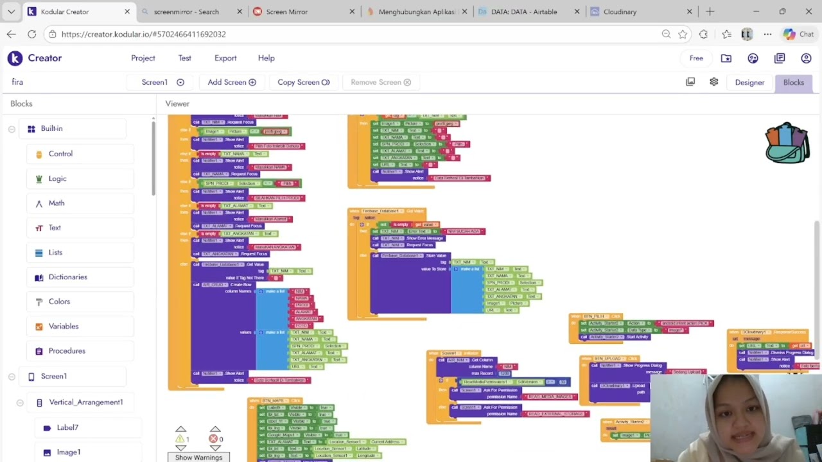Switch to the Screen Mirror browser tab
Screen dimensions: 822x462
pyautogui.click(x=304, y=12)
